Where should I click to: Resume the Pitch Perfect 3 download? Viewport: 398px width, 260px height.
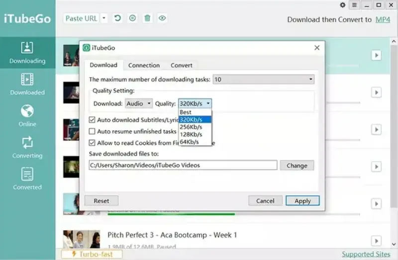377,241
